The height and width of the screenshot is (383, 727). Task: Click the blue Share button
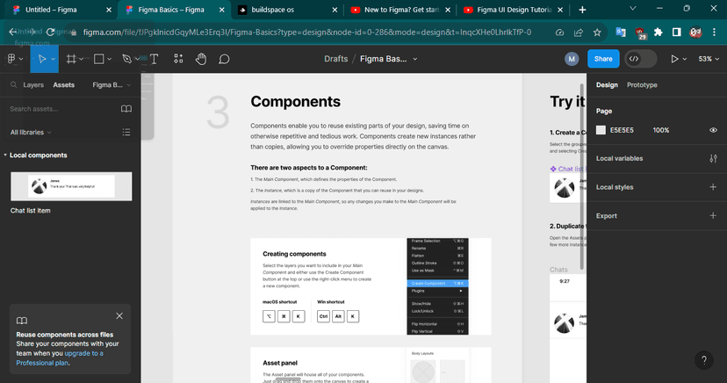pos(602,59)
